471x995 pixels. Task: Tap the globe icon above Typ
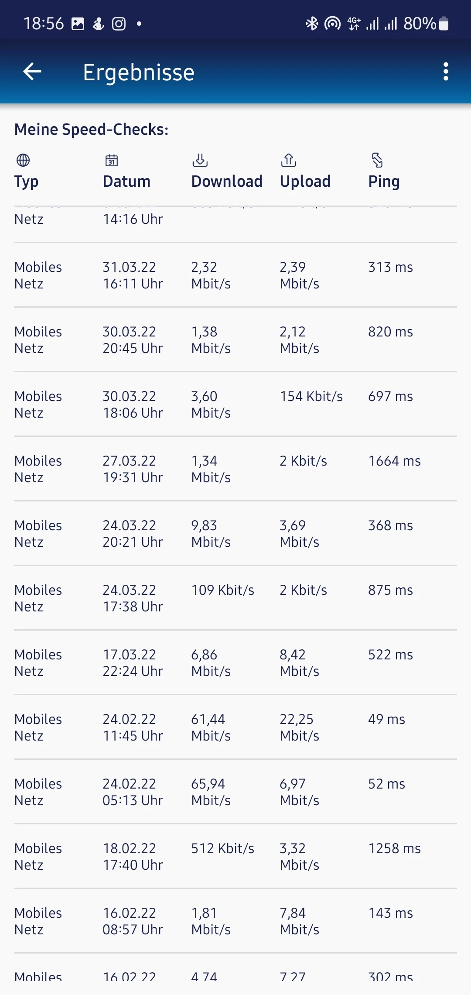point(23,160)
